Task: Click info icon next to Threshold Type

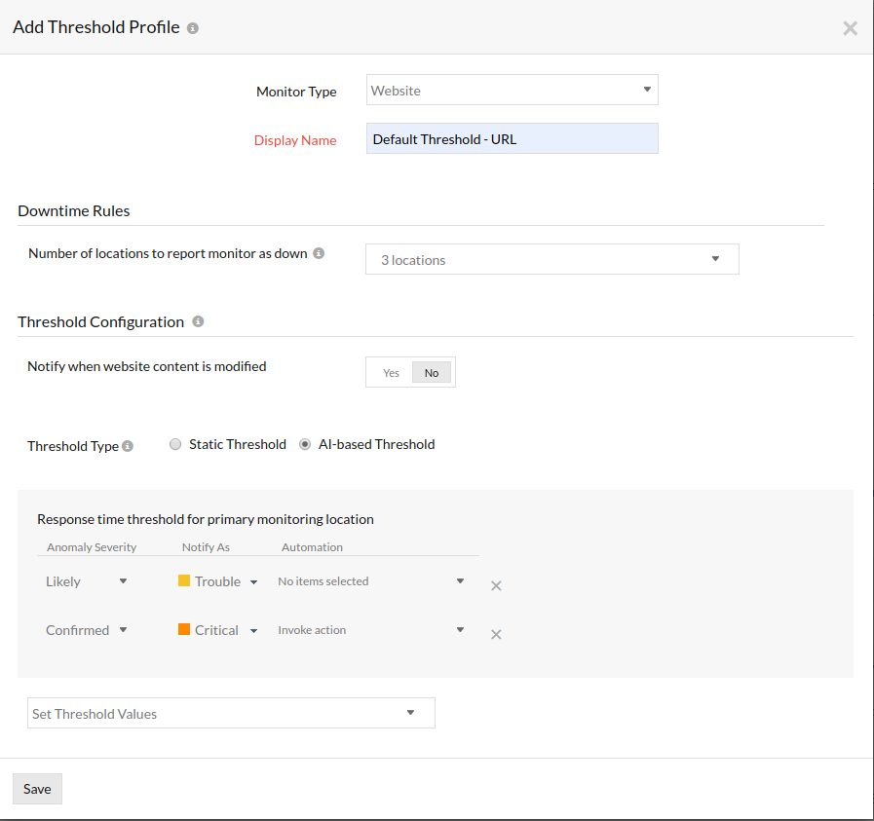Action: [x=128, y=446]
